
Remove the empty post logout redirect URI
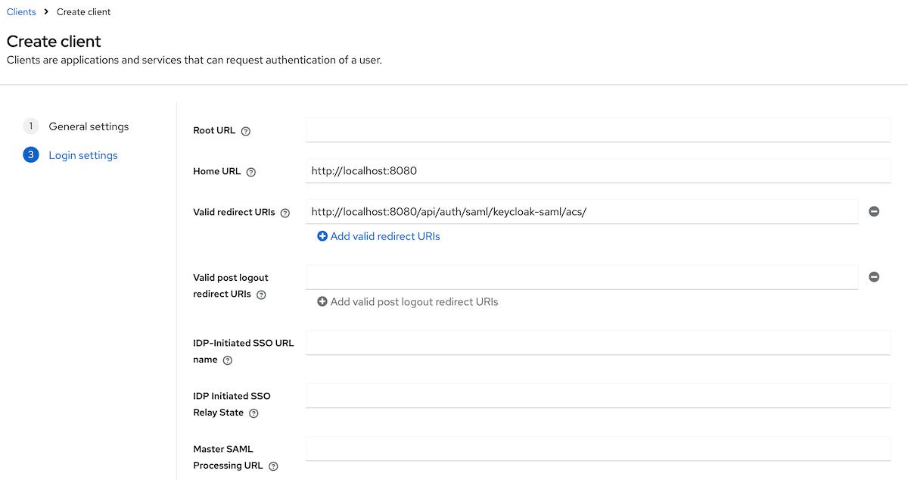coord(874,277)
